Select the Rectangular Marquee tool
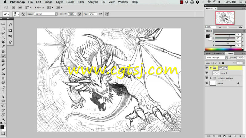The width and height of the screenshot is (246, 138). (3, 29)
